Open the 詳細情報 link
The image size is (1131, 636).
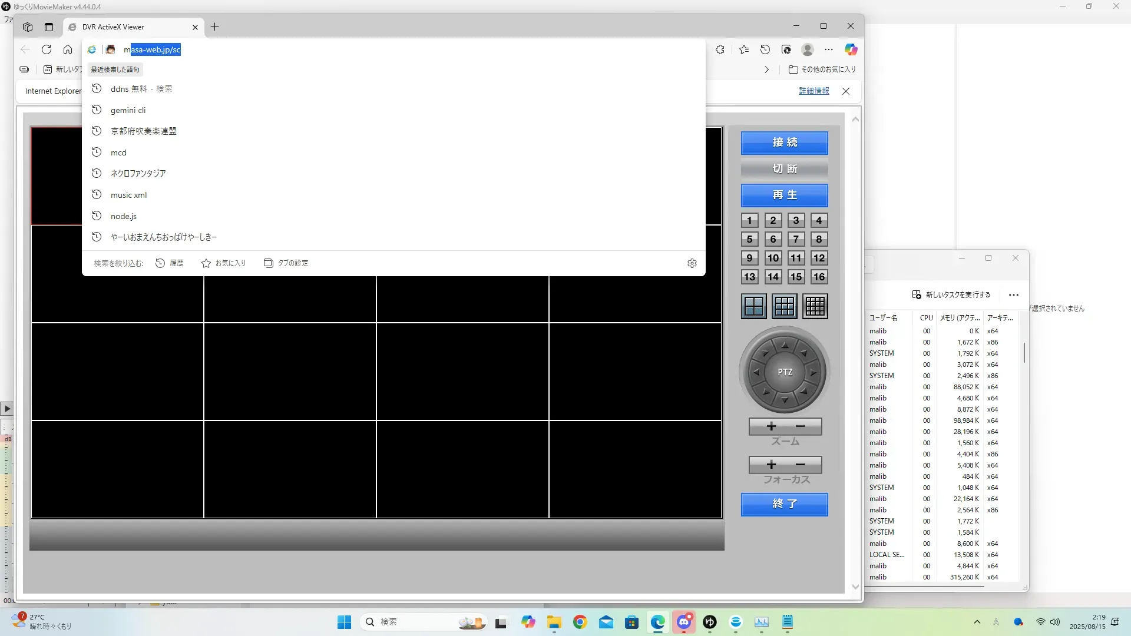(813, 91)
